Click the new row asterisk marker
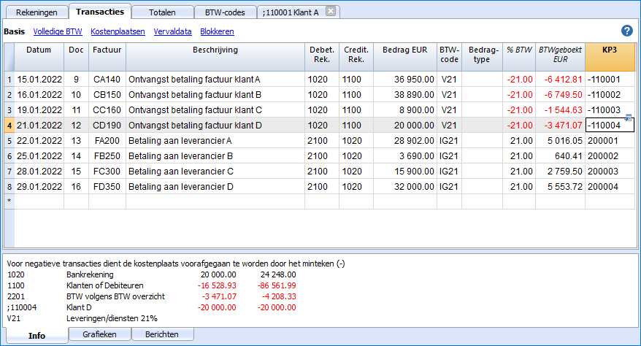This screenshot has height=346, width=641. [9, 201]
